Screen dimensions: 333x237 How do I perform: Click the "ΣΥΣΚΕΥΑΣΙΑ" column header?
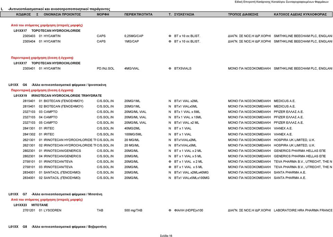click(184, 15)
